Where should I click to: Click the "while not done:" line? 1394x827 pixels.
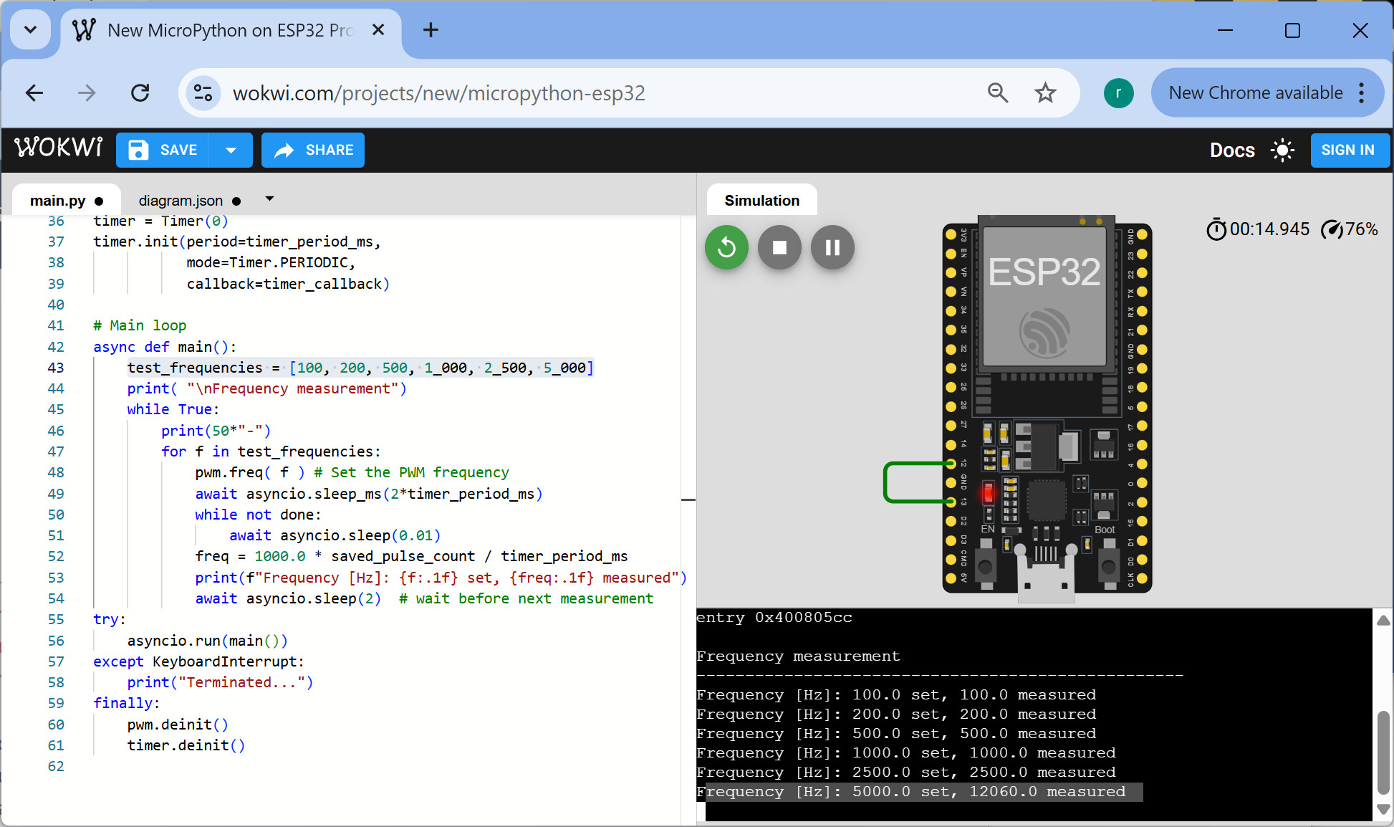pyautogui.click(x=258, y=515)
